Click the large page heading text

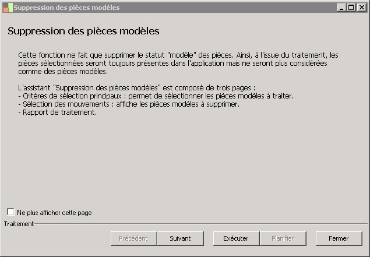[x=83, y=31]
